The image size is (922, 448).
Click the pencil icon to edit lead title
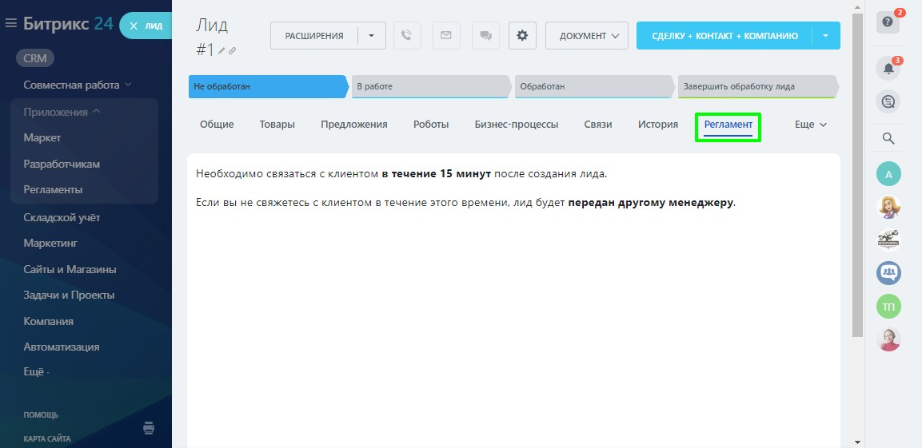pyautogui.click(x=222, y=51)
